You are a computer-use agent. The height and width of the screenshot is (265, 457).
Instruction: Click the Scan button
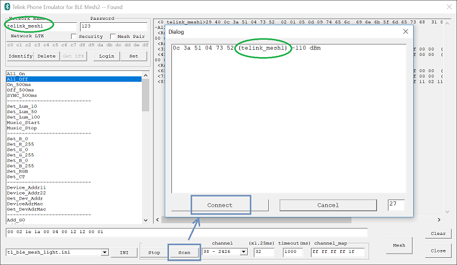pos(184,252)
